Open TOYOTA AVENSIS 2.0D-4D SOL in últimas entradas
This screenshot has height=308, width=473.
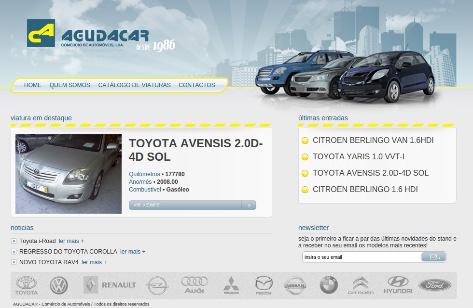click(371, 173)
